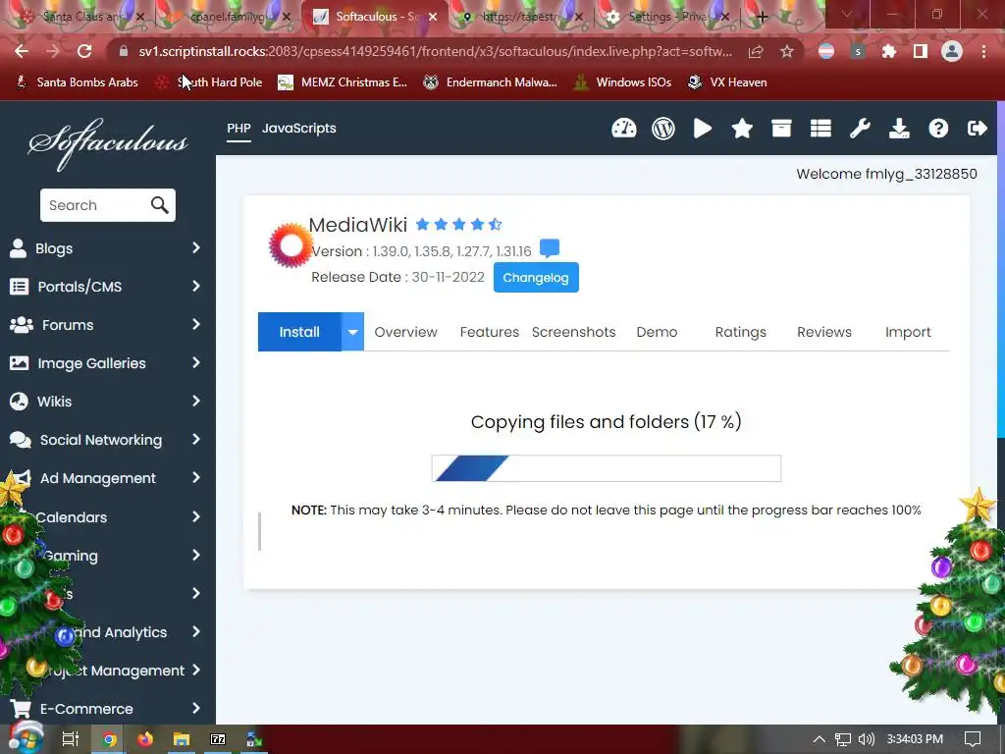Open the installations archive box icon
Viewport: 1005px width, 754px height.
(780, 129)
